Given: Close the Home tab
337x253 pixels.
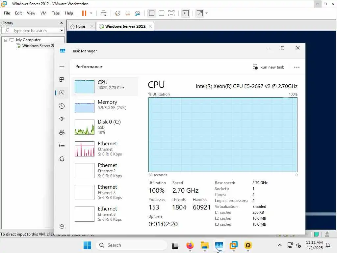Looking at the screenshot, I should click(x=92, y=26).
